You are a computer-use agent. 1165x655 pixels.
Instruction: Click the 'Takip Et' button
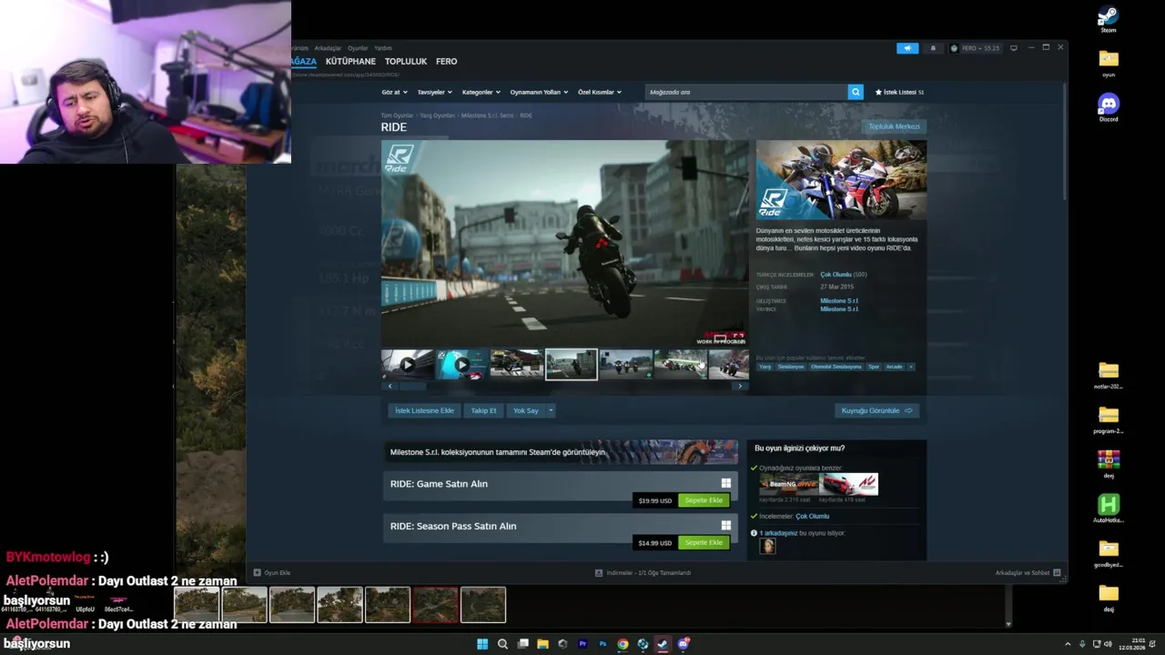tap(483, 410)
